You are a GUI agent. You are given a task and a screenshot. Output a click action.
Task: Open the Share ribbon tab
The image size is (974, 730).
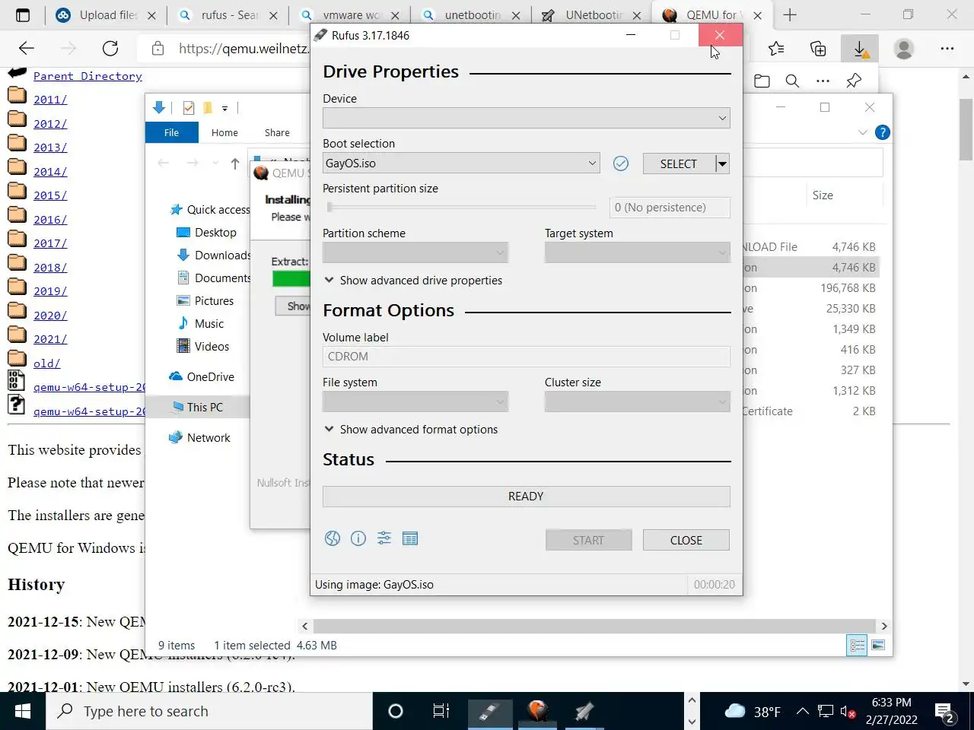point(277,132)
